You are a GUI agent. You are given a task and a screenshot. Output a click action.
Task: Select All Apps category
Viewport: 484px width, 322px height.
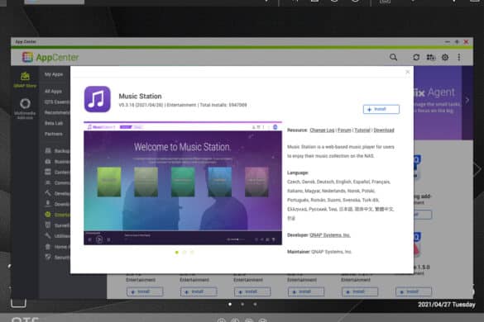[53, 91]
